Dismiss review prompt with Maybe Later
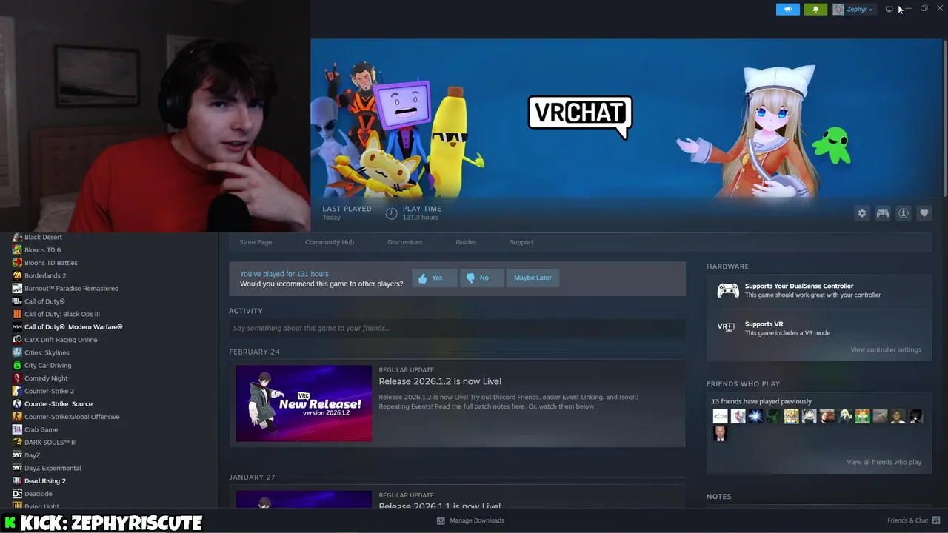Viewport: 948px width, 533px height. 533,278
